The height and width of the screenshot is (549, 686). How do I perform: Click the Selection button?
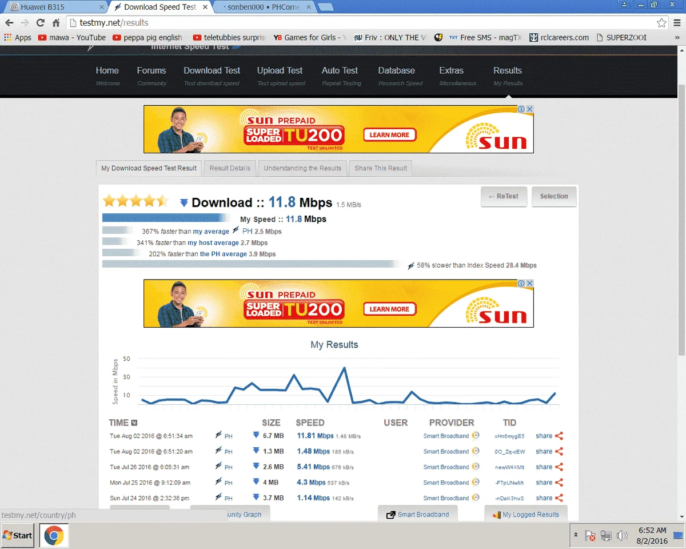tap(554, 196)
